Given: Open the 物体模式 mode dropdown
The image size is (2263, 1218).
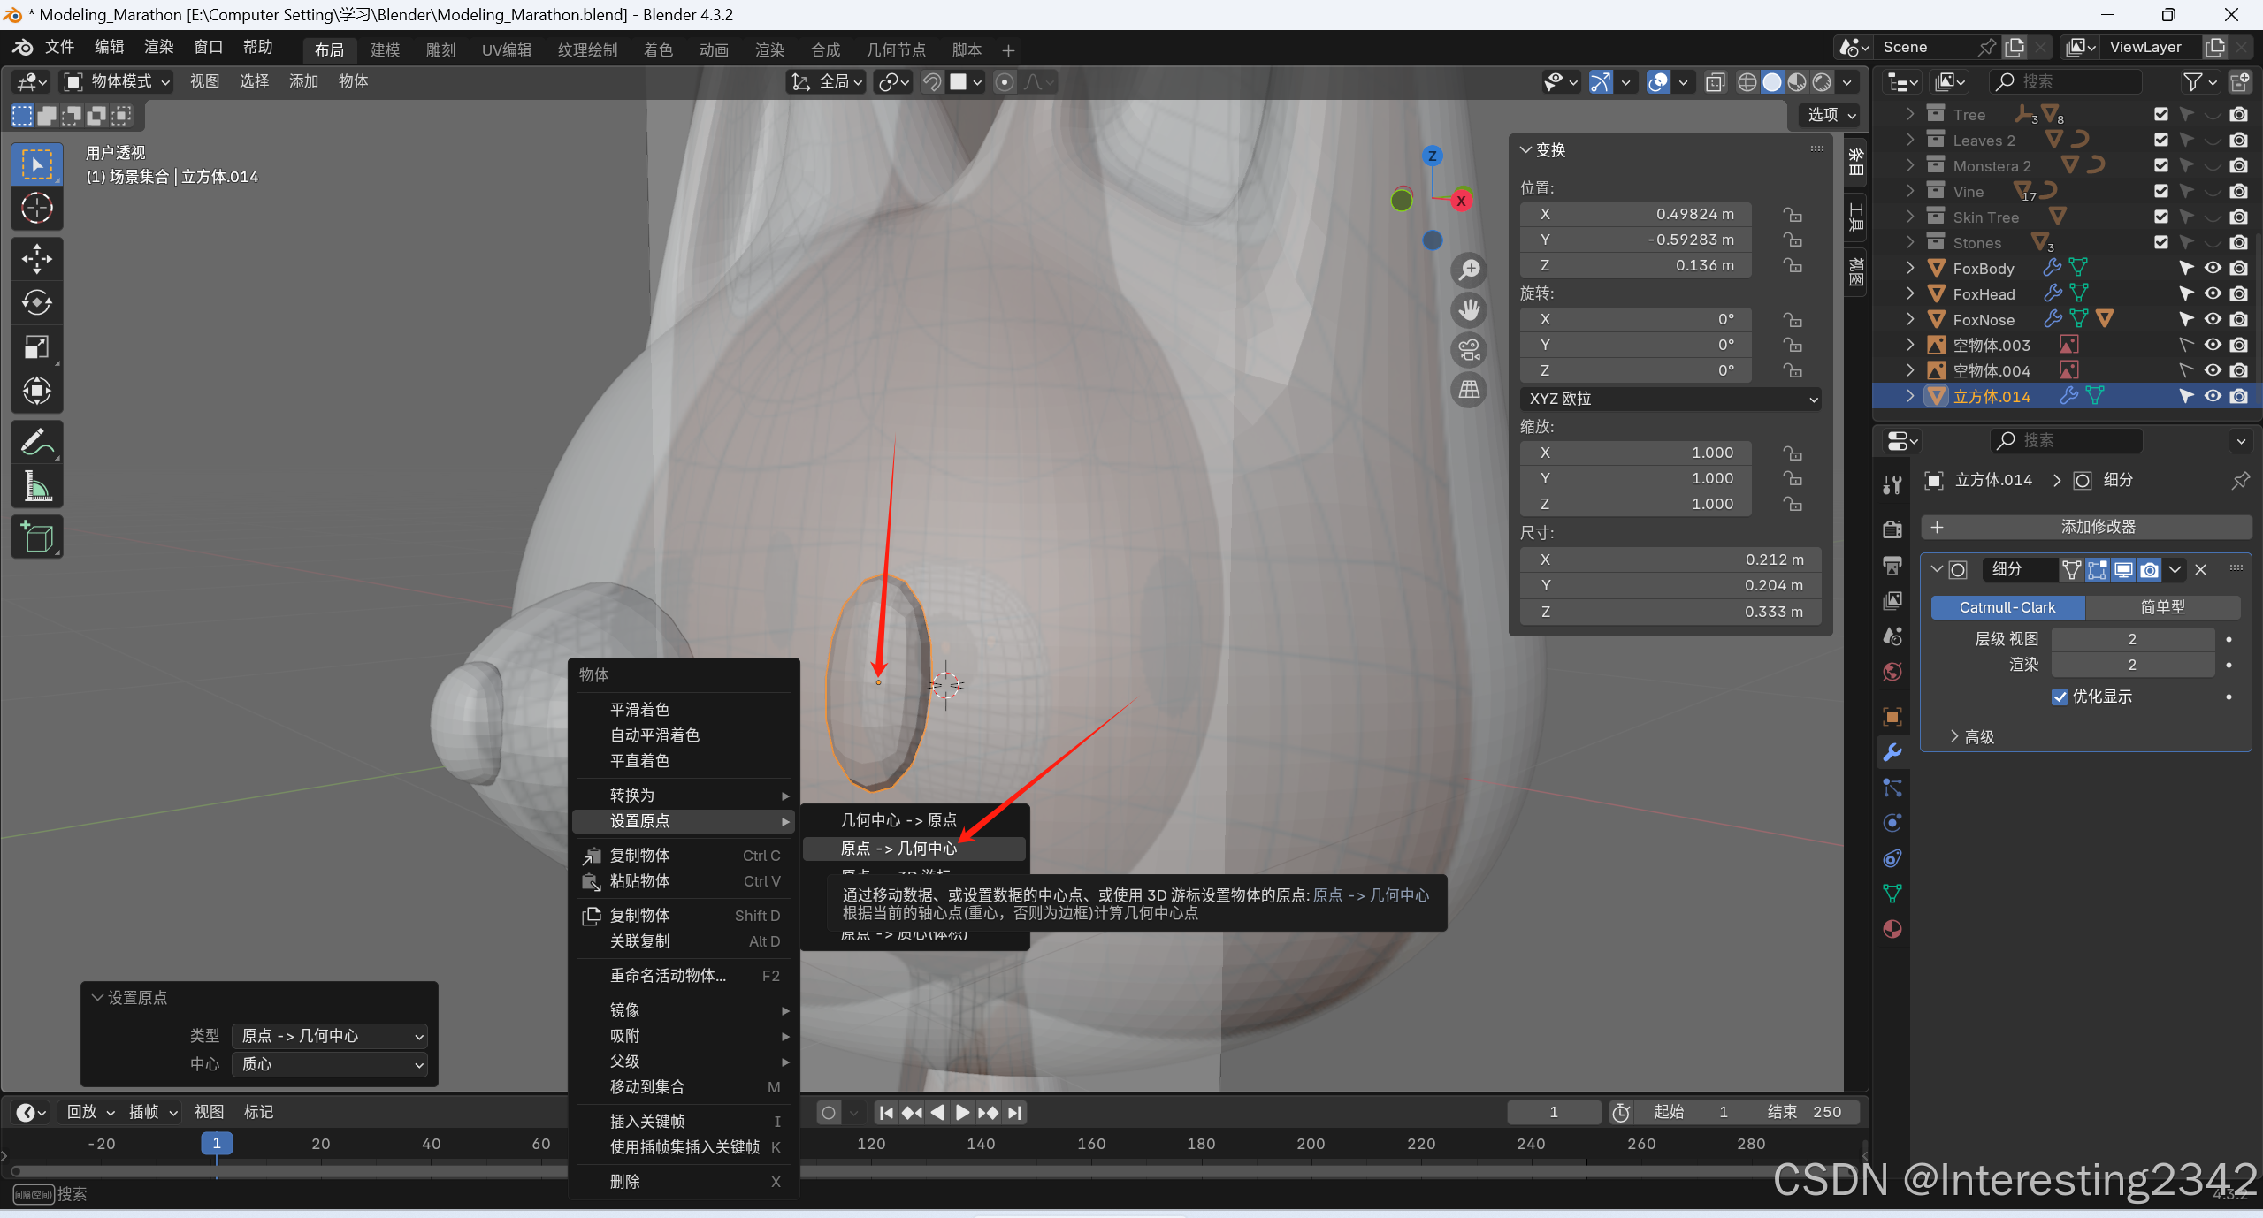Looking at the screenshot, I should (x=116, y=81).
